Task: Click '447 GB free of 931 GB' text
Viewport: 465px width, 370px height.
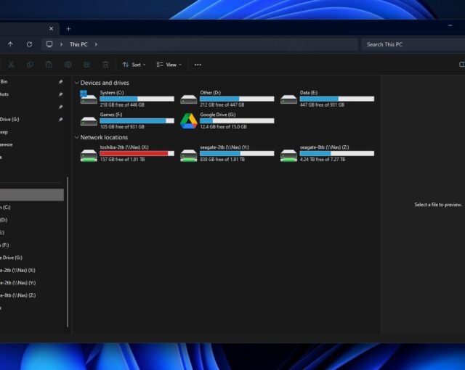Action: 322,104
